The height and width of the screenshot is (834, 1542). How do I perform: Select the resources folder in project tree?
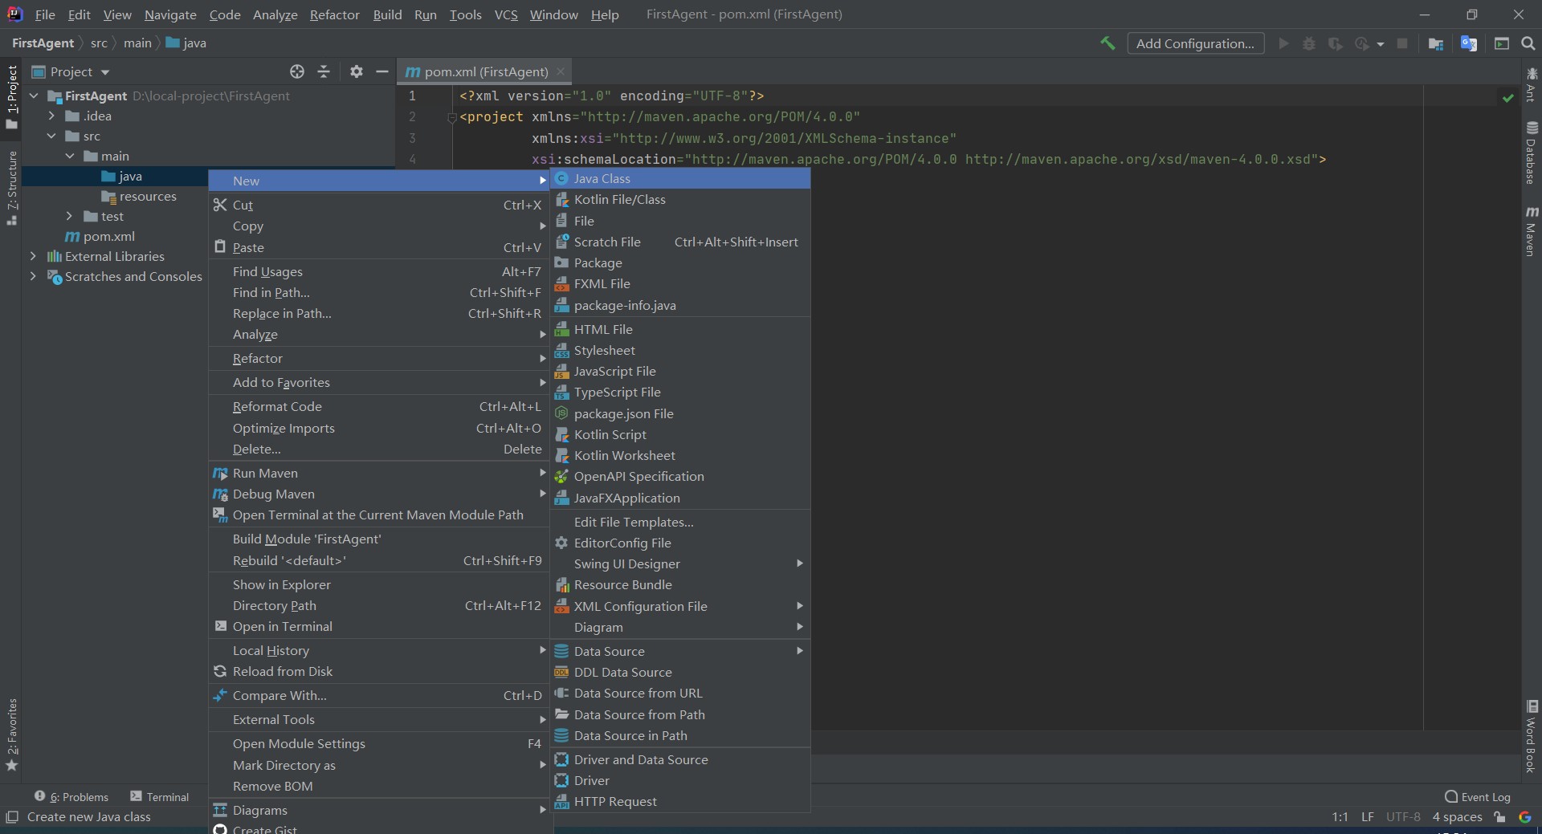138,197
